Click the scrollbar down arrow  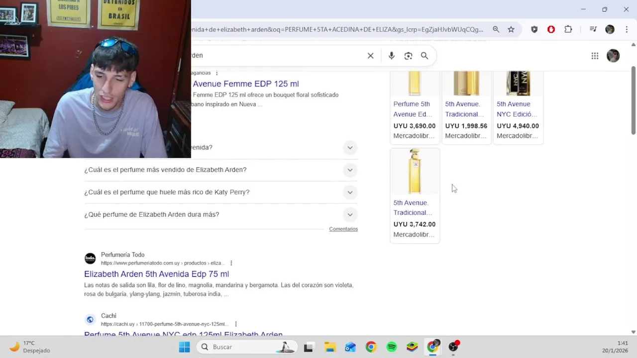pos(633,332)
